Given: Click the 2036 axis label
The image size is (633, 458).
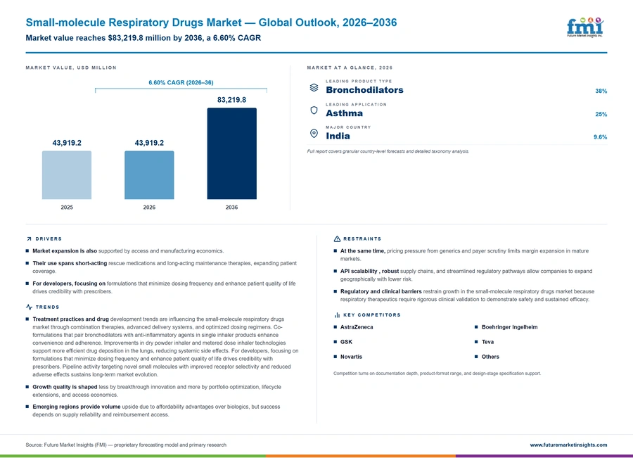Looking at the screenshot, I should tap(231, 207).
